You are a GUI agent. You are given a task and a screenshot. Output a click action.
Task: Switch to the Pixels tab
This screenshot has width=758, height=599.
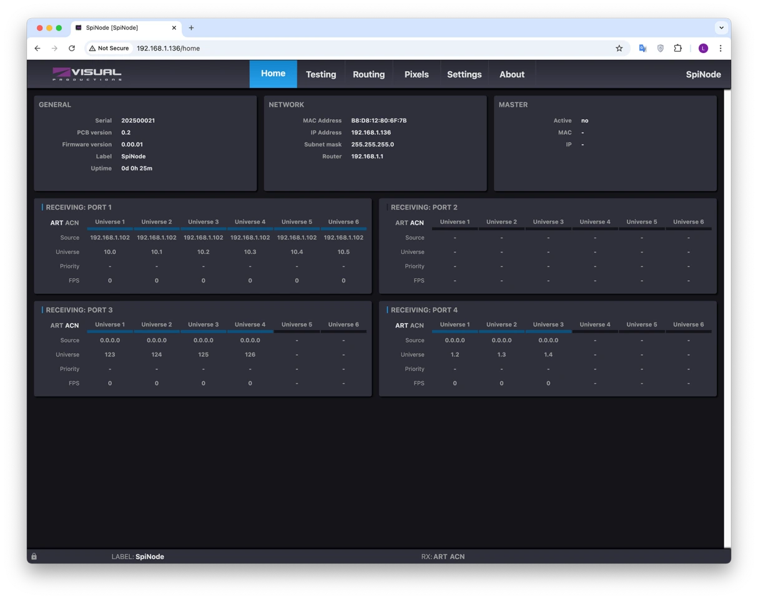[x=416, y=74]
